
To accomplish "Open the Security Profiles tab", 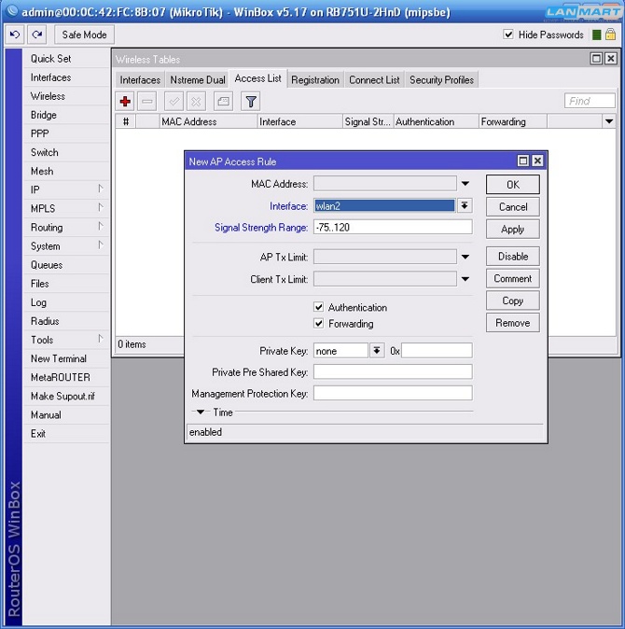I will [441, 80].
